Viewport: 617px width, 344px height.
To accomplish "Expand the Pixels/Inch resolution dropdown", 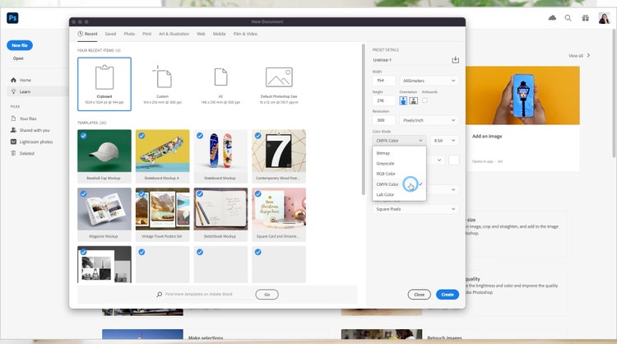I will tap(430, 120).
